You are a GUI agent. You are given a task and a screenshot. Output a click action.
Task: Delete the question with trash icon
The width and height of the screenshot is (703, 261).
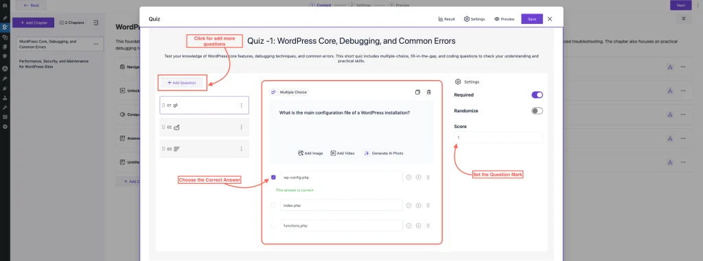[429, 92]
